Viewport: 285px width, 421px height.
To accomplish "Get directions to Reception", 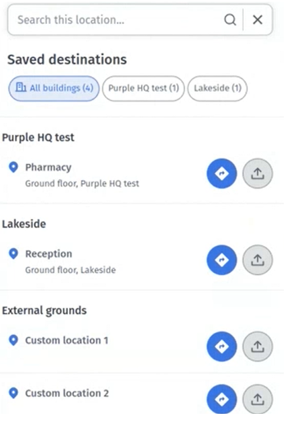I will (222, 260).
